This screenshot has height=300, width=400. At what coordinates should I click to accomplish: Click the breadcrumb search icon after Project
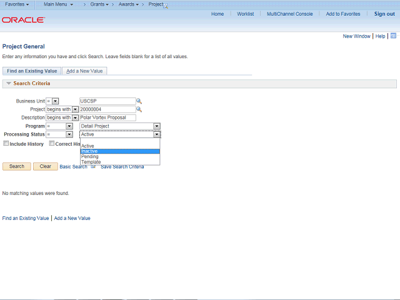pos(166,6)
